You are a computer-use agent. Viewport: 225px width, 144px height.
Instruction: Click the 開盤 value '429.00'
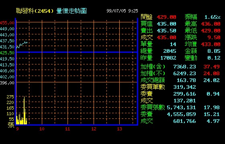[x=166, y=17]
